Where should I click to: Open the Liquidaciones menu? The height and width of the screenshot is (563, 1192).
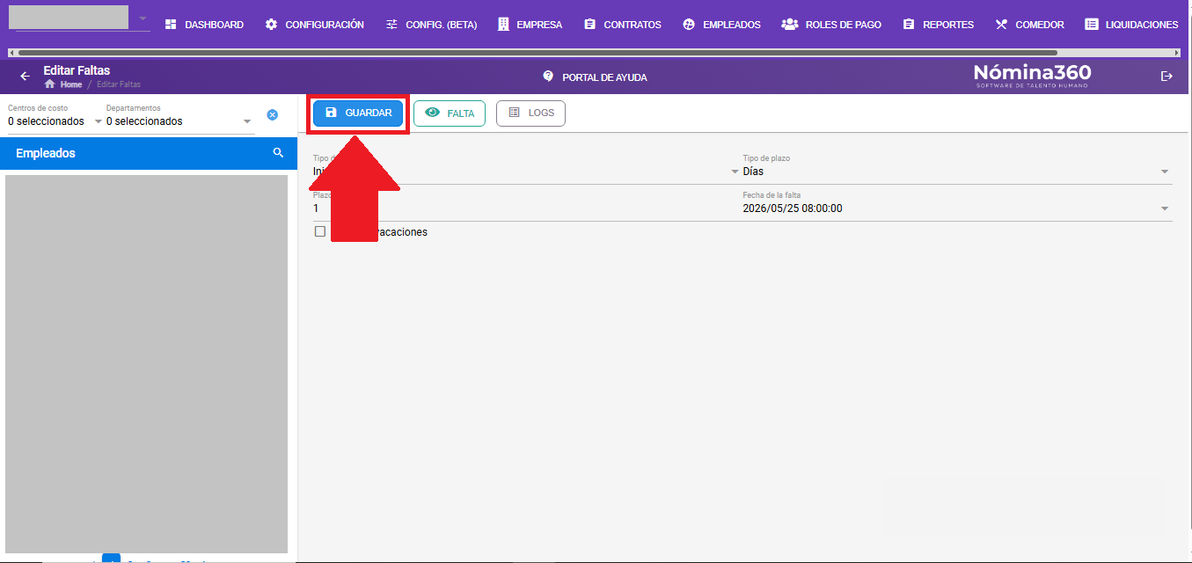pyautogui.click(x=1131, y=25)
